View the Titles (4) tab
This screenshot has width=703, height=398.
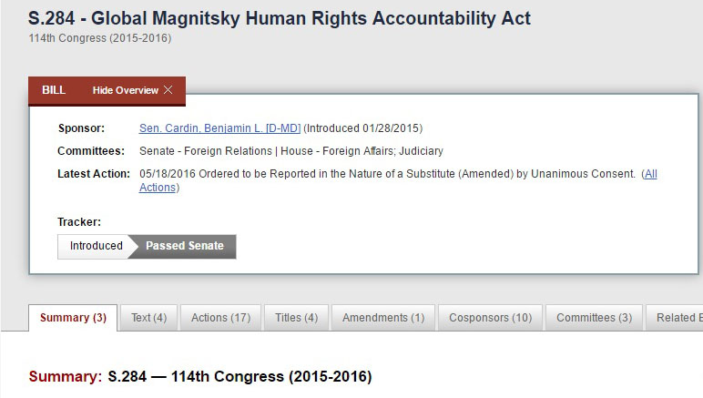[x=296, y=318]
